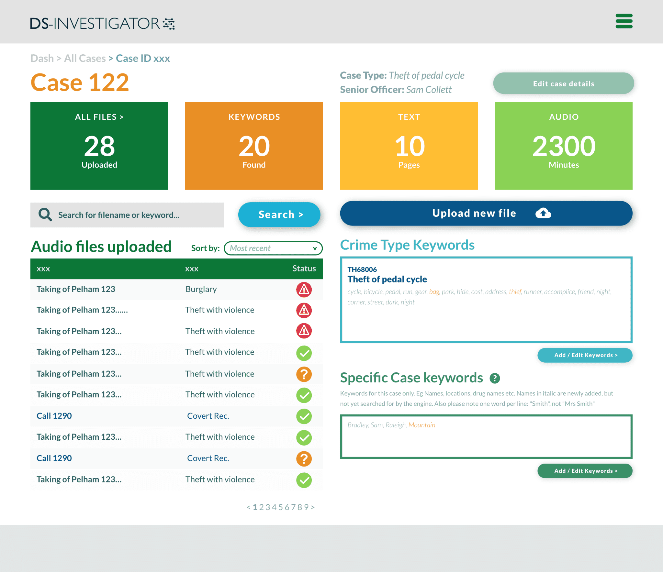The height and width of the screenshot is (572, 663).
Task: Click the filename or keyword search field
Action: pos(127,215)
